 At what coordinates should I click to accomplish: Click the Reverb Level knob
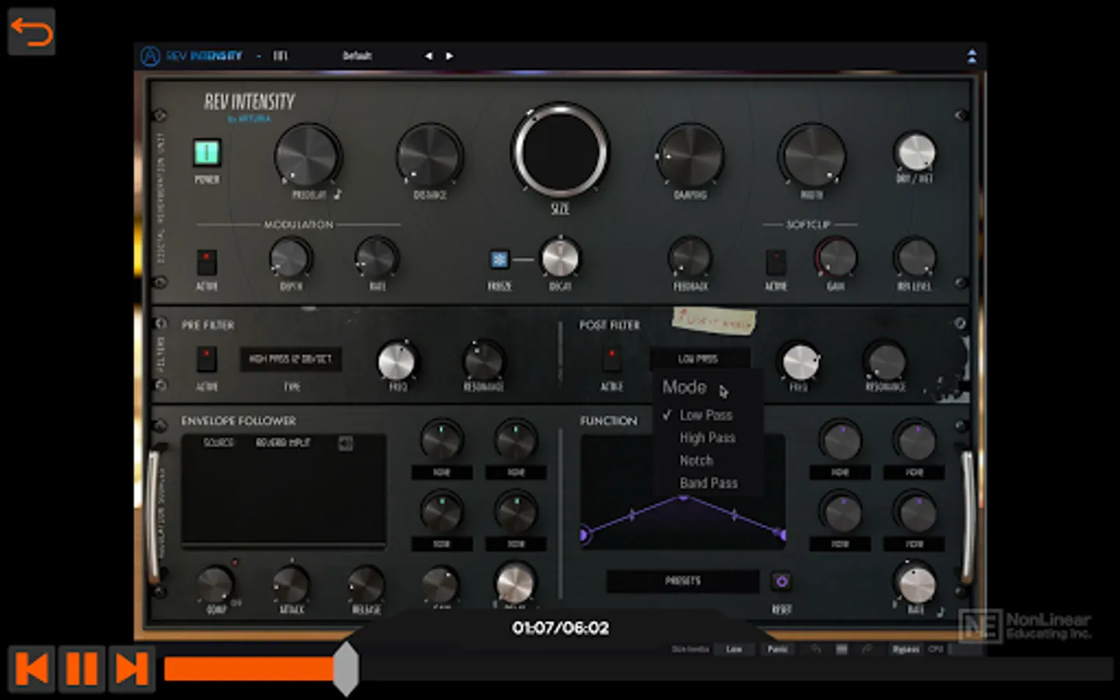[915, 257]
